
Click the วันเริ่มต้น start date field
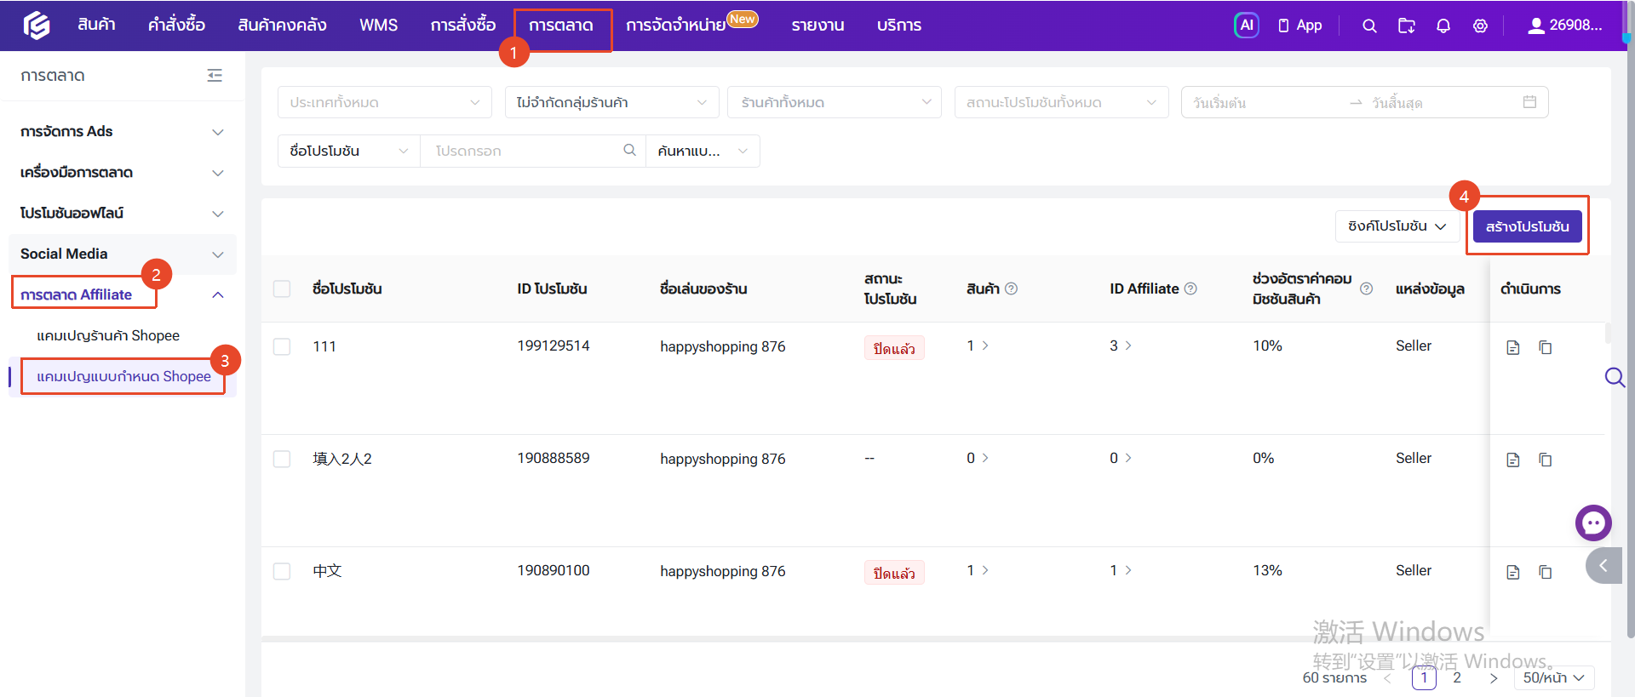(1265, 102)
